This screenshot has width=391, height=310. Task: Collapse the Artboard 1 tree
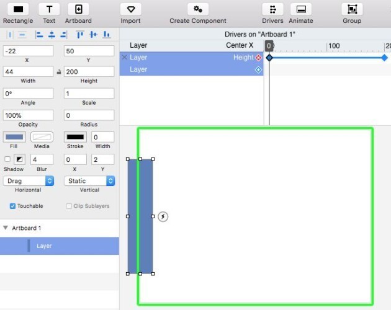click(6, 228)
